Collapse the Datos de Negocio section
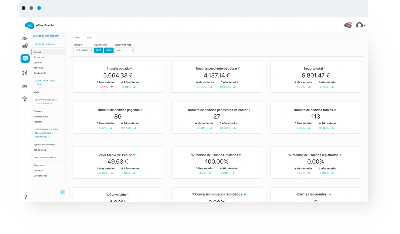This screenshot has width=400, height=234. (x=45, y=44)
